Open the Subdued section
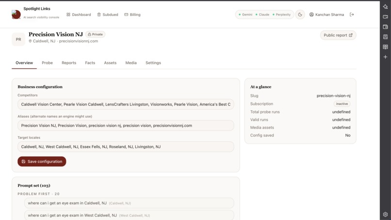 (x=108, y=15)
